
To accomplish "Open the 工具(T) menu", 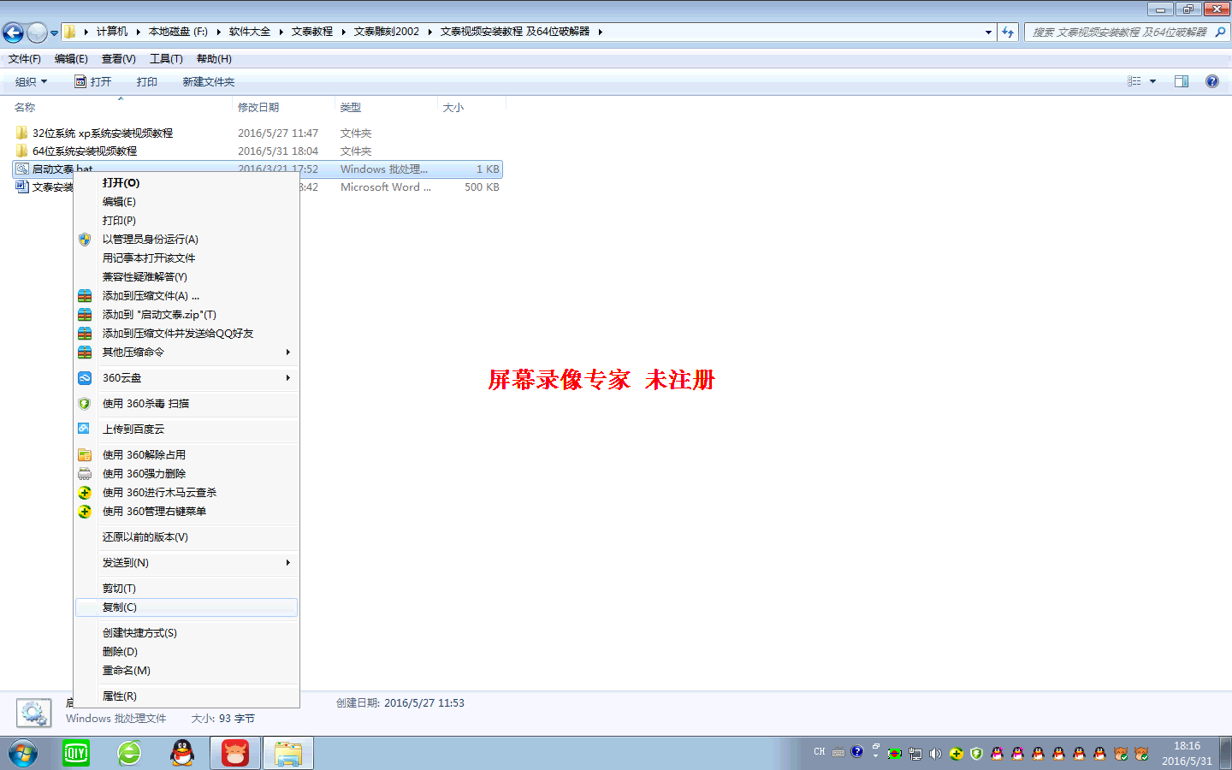I will click(x=166, y=59).
